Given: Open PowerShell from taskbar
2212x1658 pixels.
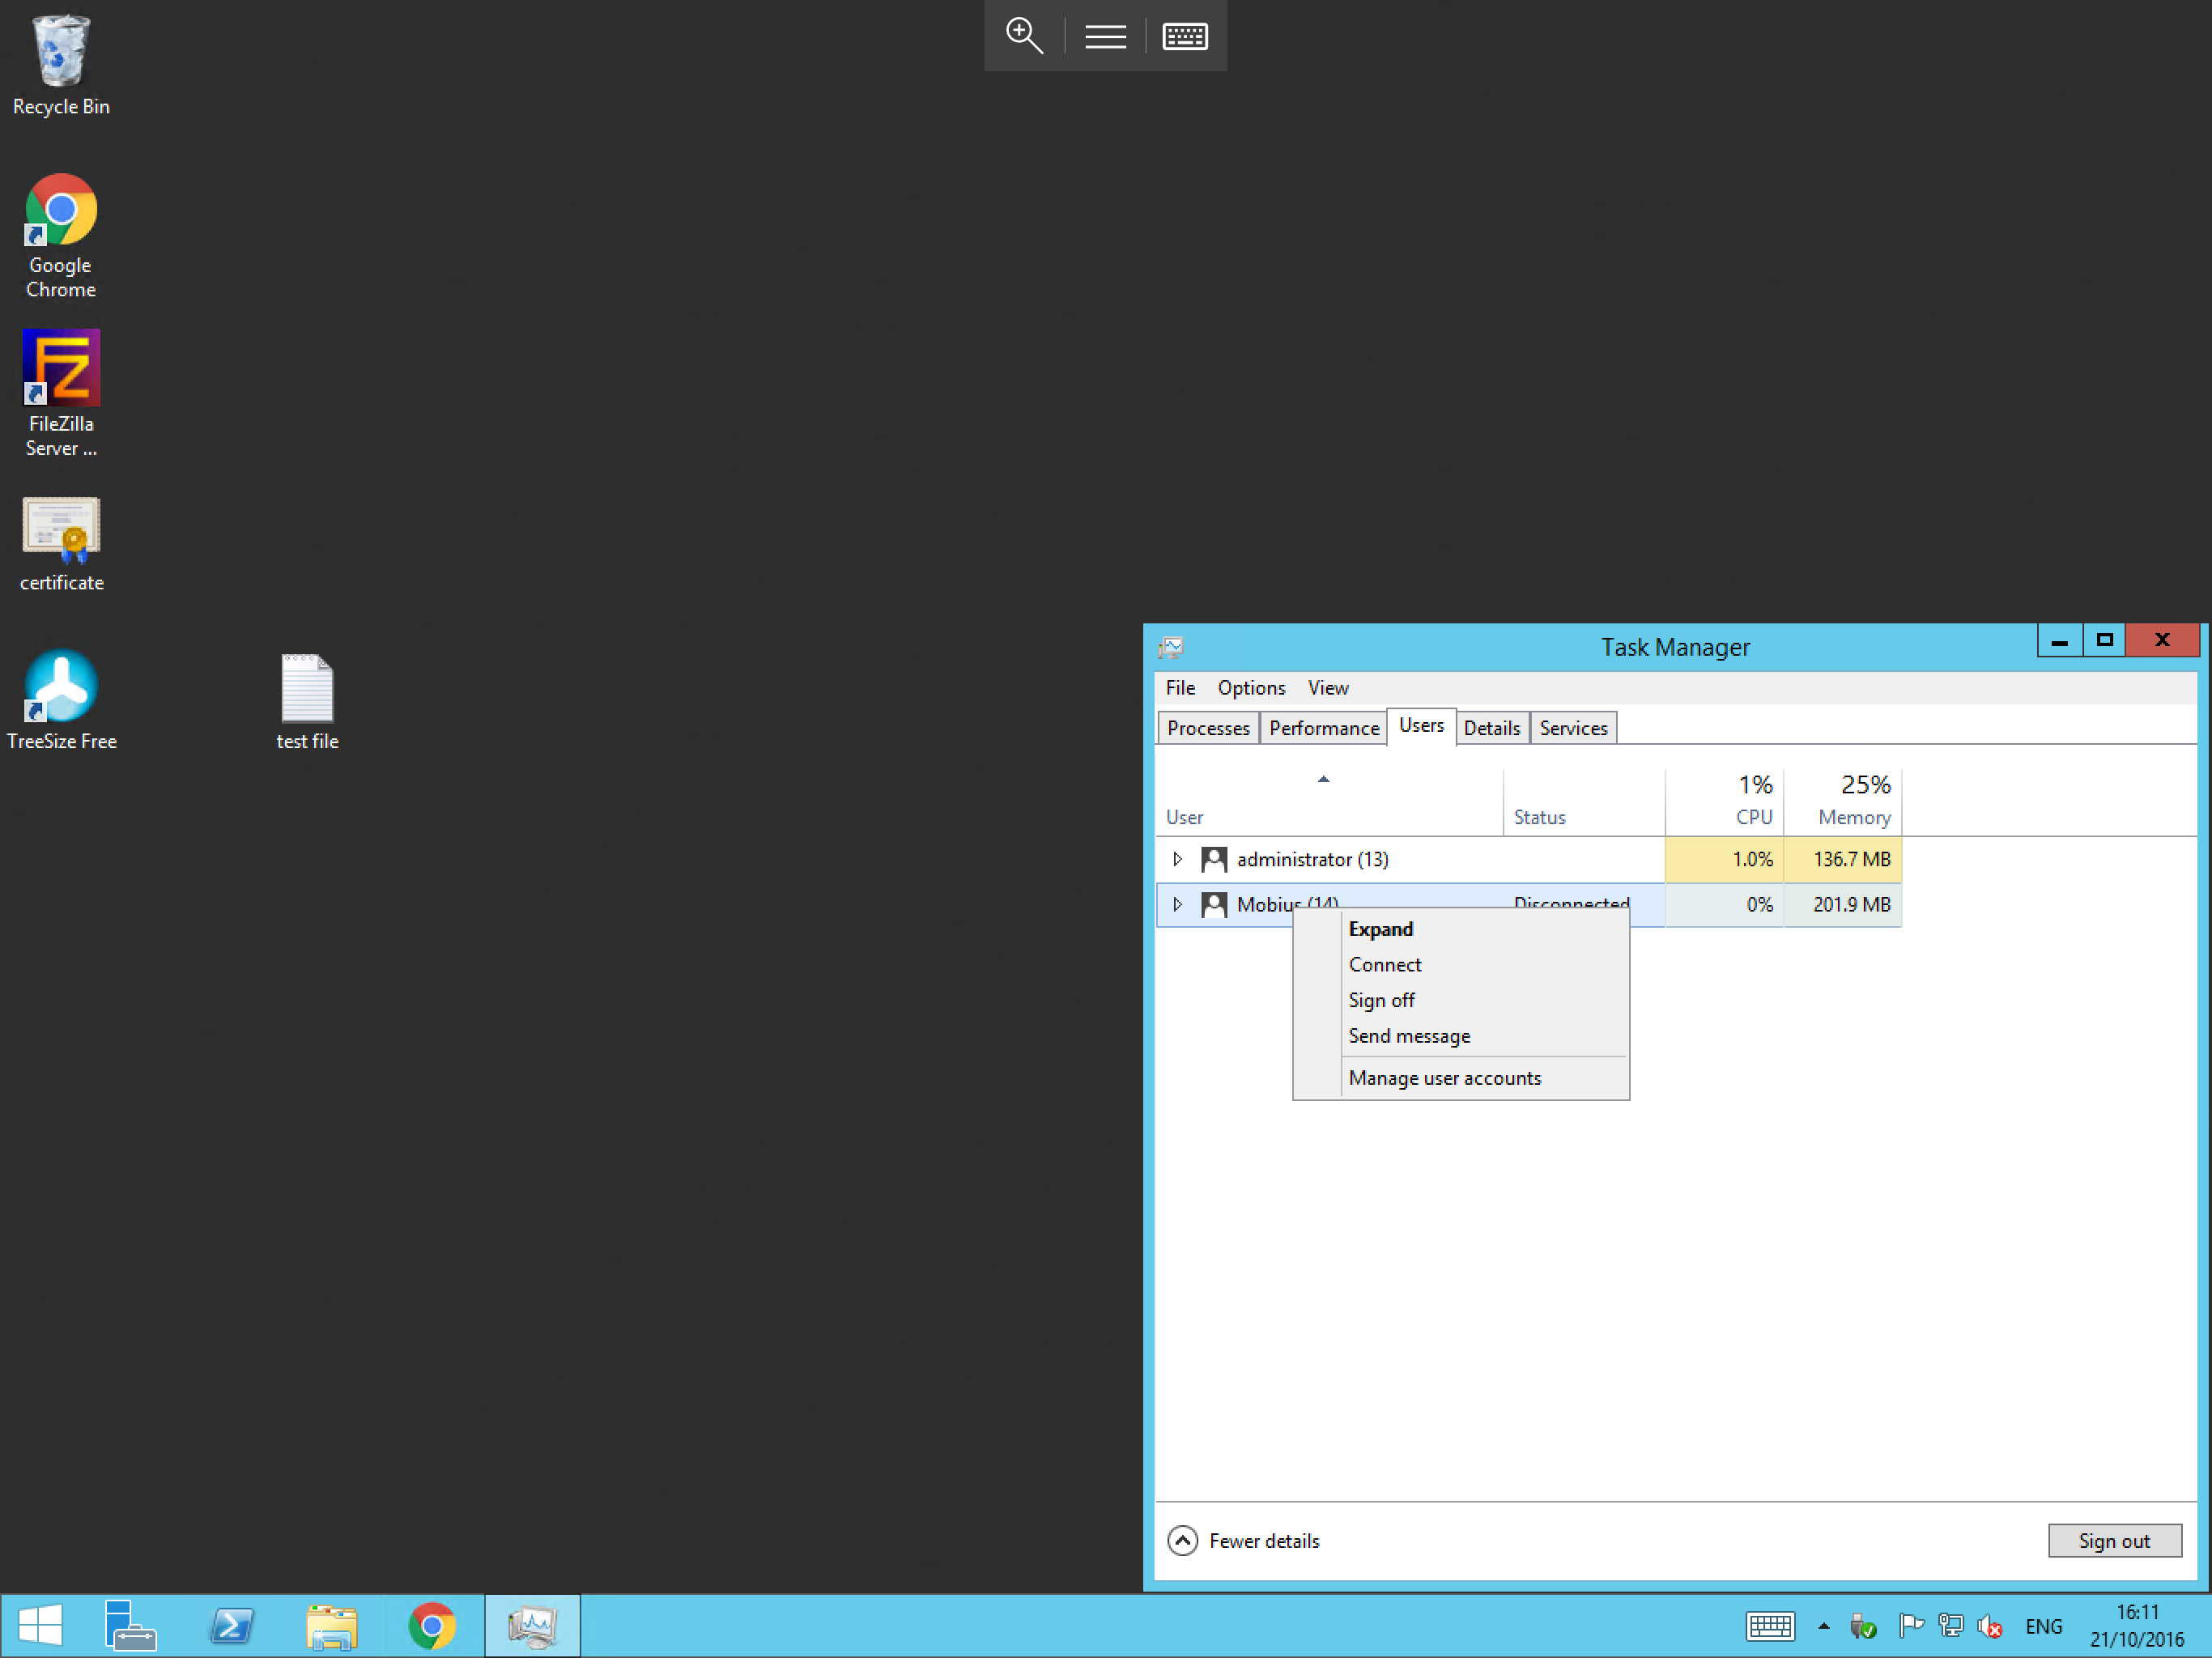Looking at the screenshot, I should pyautogui.click(x=232, y=1625).
